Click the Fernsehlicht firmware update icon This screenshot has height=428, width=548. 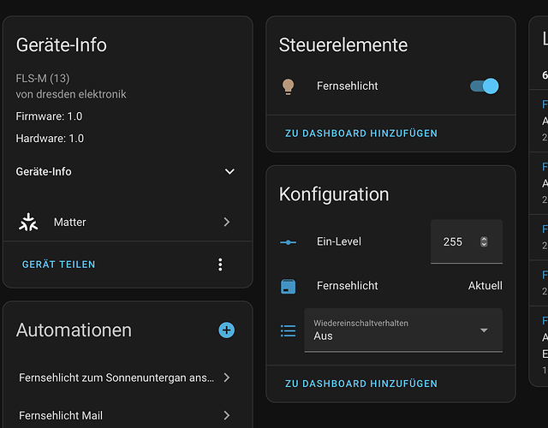(x=288, y=286)
